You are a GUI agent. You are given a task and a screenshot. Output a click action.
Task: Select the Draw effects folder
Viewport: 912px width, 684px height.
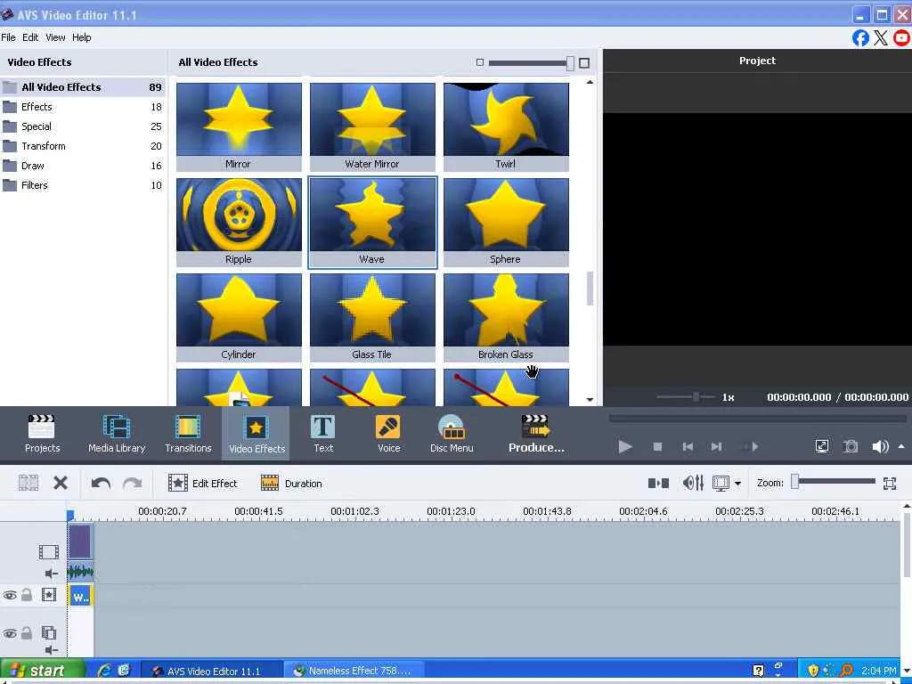(x=83, y=166)
